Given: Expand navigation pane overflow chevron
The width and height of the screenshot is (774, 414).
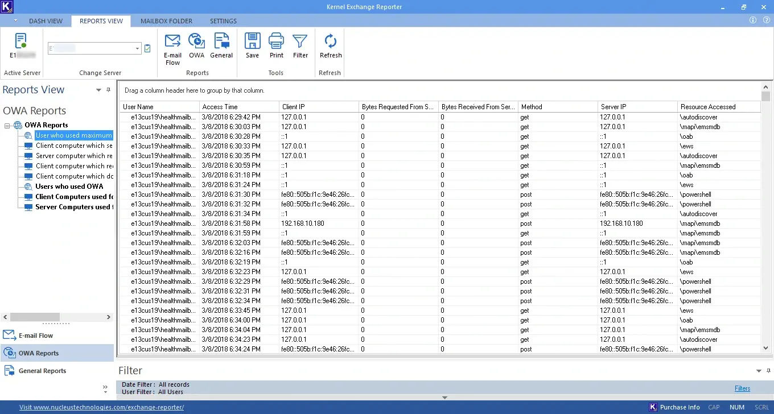Looking at the screenshot, I should tap(105, 388).
